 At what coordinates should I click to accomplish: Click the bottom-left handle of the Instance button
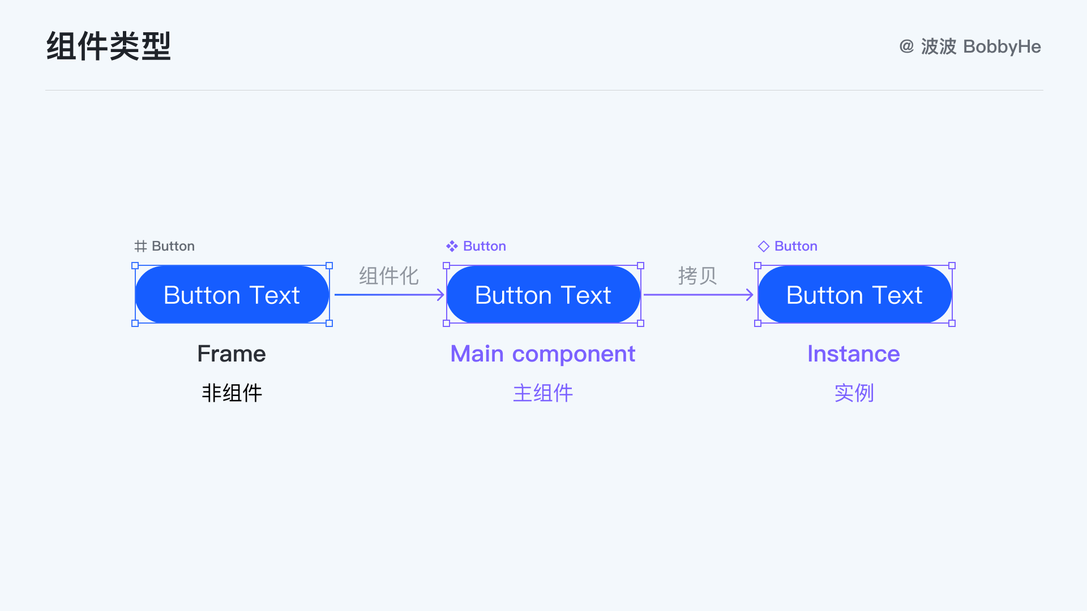758,324
